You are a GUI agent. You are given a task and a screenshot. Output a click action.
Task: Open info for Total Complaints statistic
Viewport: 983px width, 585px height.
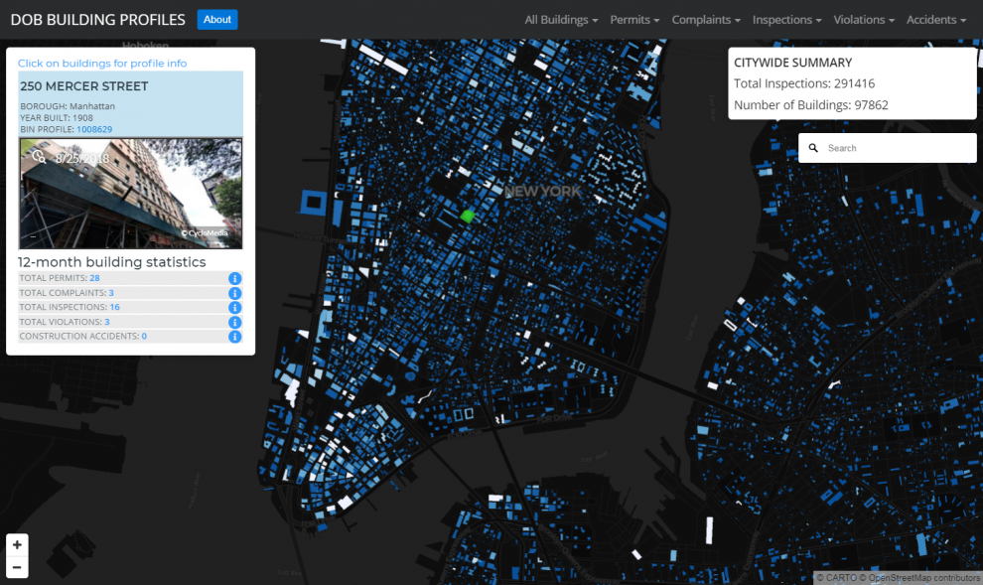tap(234, 293)
